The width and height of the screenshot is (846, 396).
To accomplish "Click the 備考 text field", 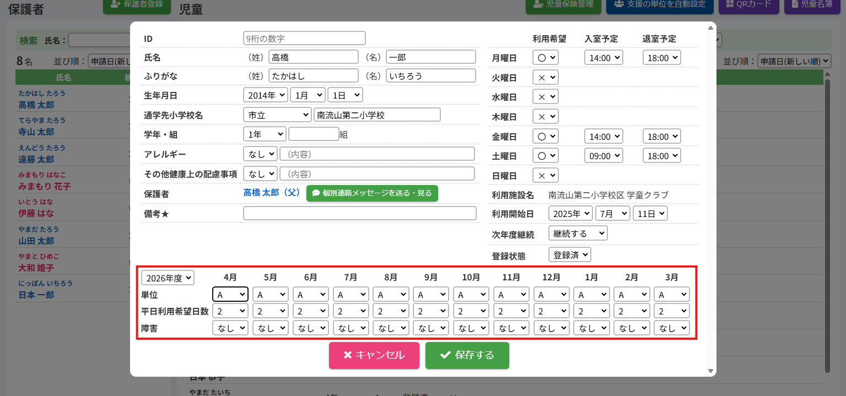I will click(359, 214).
